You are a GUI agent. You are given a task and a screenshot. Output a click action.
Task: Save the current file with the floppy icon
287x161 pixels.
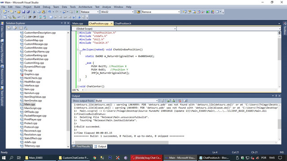coord(24,12)
